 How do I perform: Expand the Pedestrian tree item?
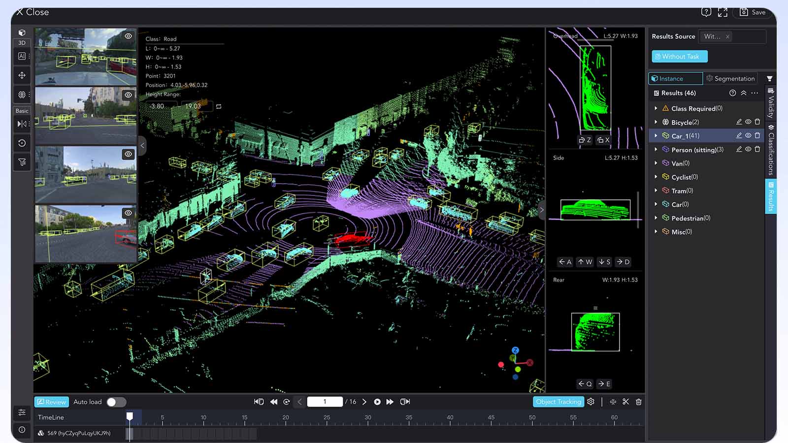pos(656,218)
